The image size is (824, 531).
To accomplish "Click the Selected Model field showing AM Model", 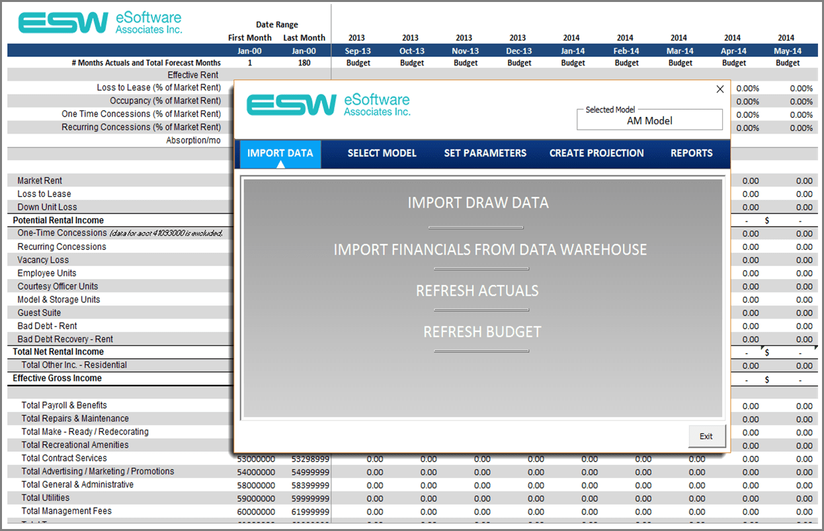I will (649, 120).
